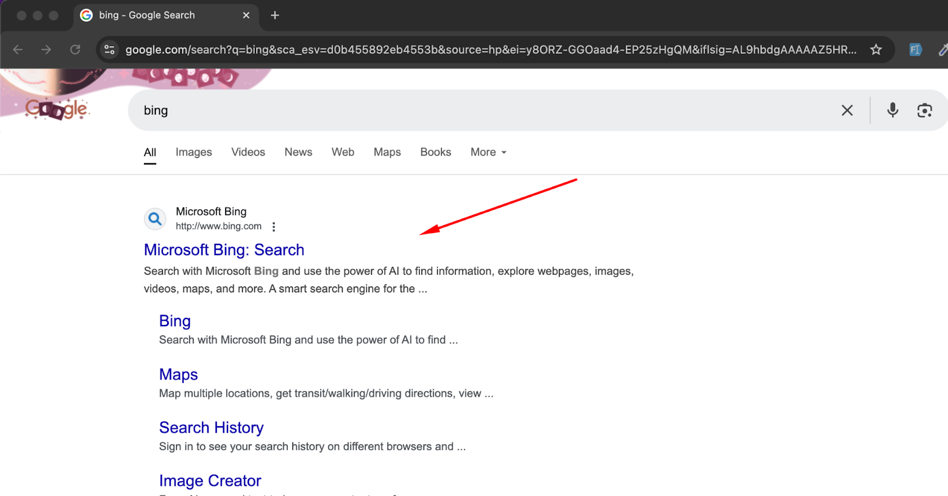Switch to the News tab

pos(298,152)
